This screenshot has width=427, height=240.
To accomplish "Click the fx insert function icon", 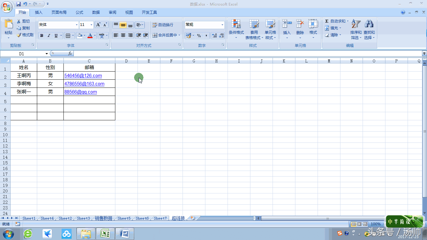I will [x=70, y=54].
